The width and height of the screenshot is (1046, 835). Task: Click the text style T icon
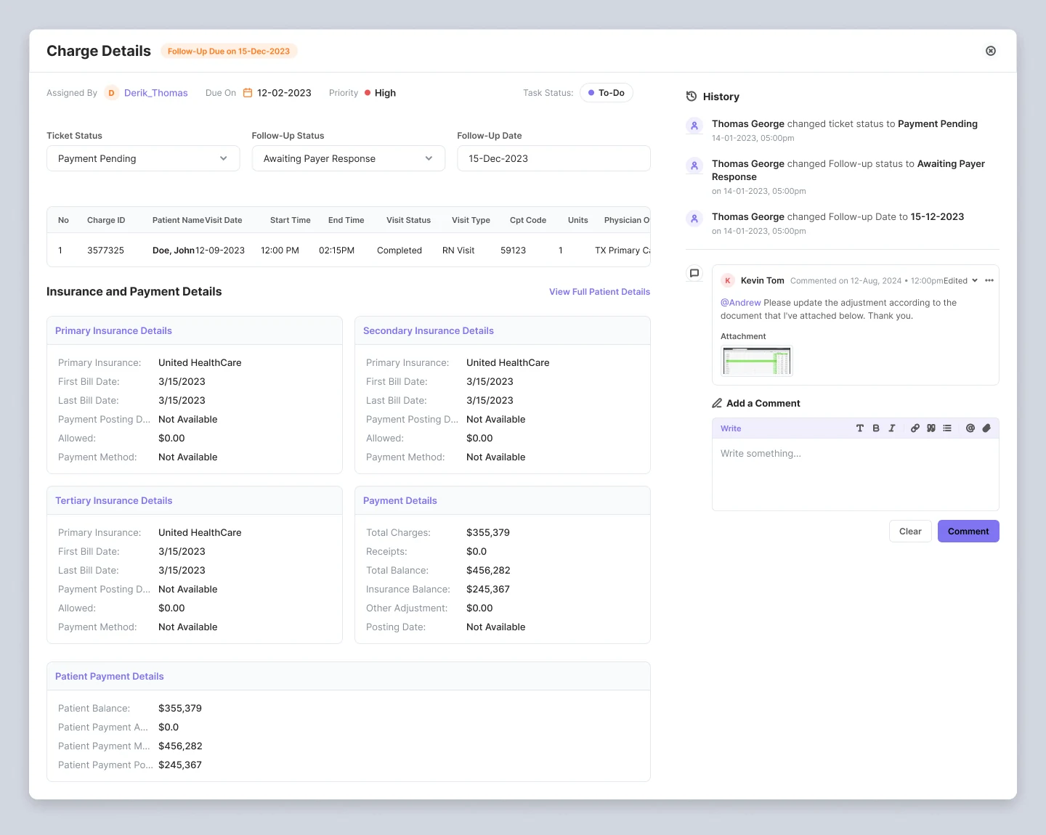point(860,428)
